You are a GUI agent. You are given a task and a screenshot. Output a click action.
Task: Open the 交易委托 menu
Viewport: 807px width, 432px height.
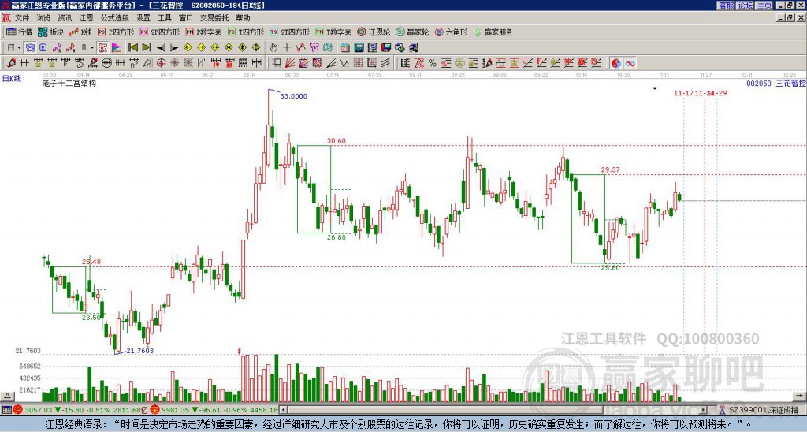(214, 18)
